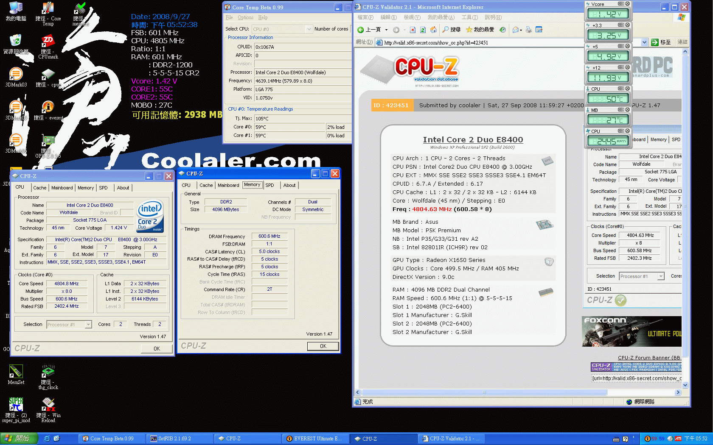
Task: Click the IE Refresh page icon
Action: (x=423, y=30)
